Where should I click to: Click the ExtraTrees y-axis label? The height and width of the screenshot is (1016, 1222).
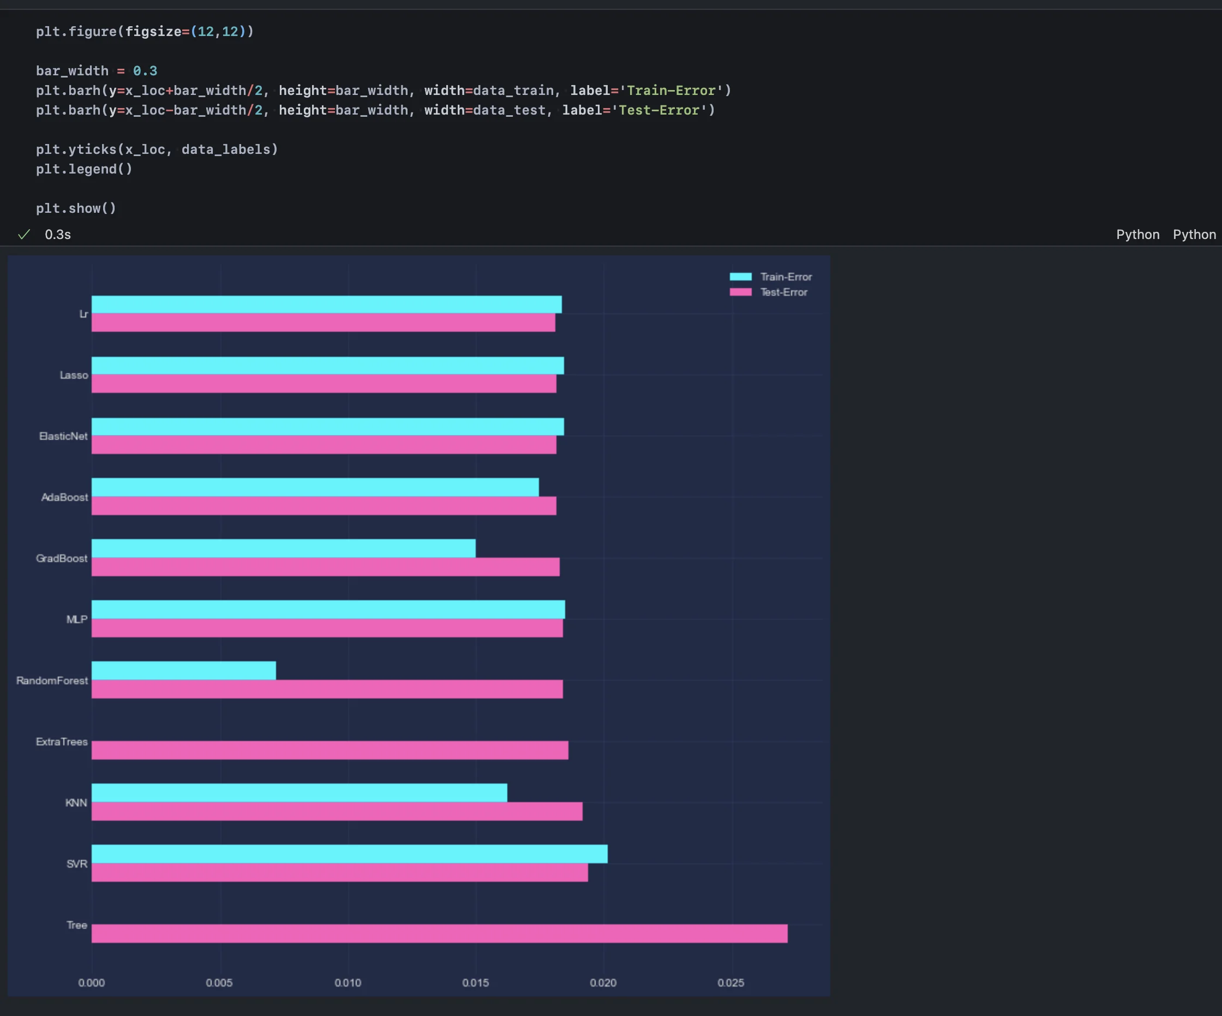click(x=62, y=742)
